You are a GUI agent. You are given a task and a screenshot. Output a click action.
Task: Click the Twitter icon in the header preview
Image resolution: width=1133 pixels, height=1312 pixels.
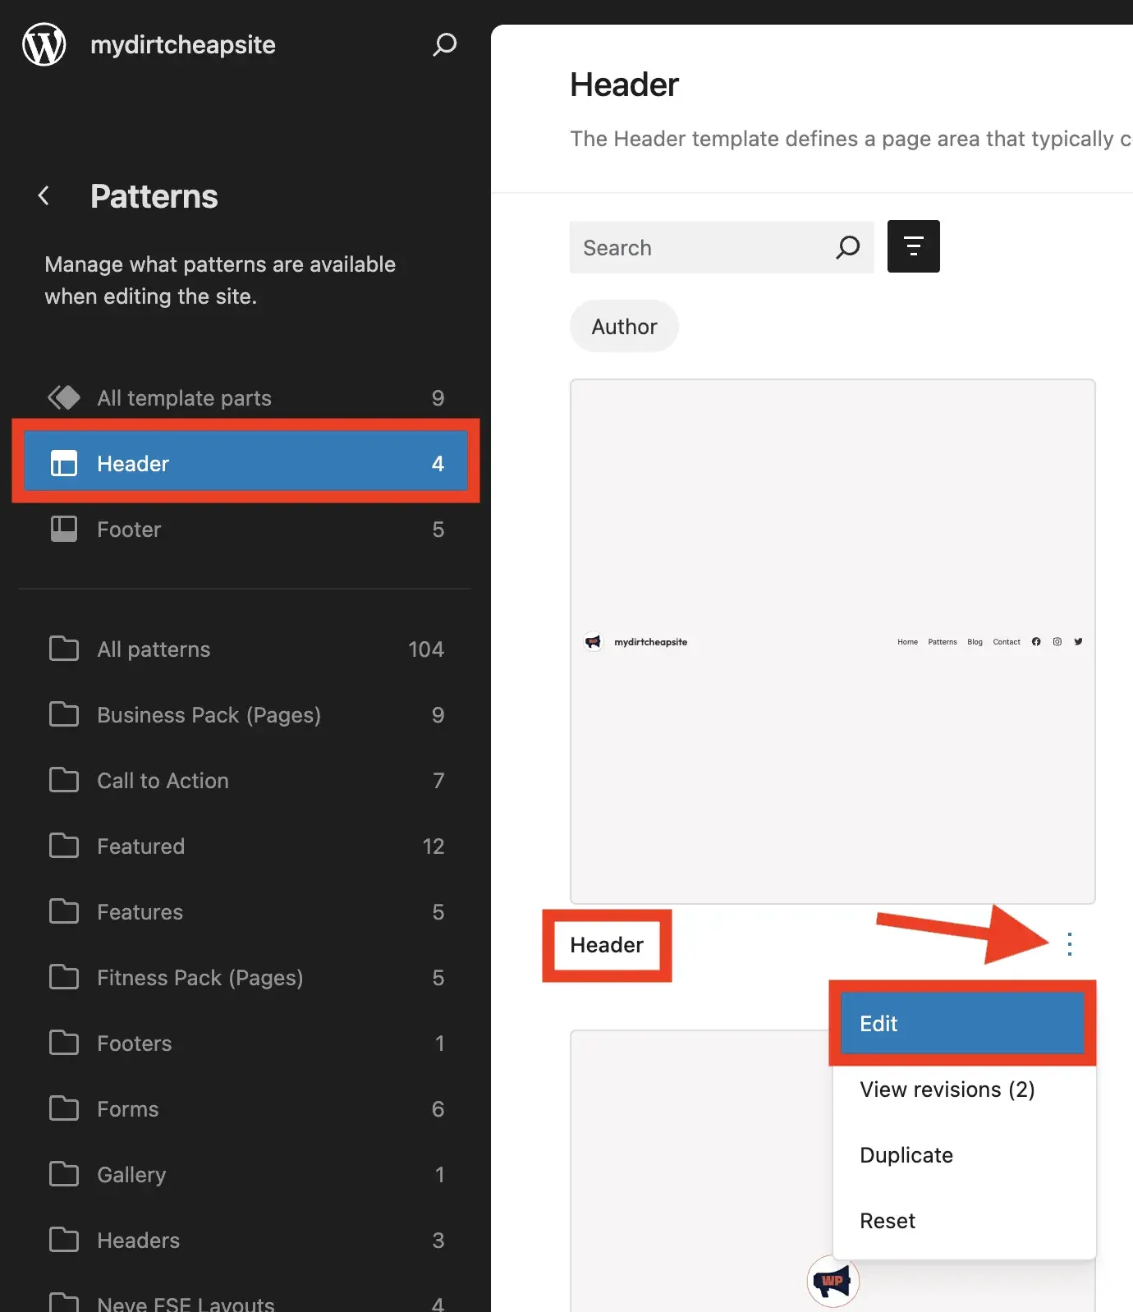point(1078,641)
